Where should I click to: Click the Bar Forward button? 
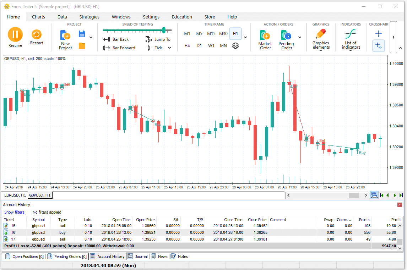119,48
